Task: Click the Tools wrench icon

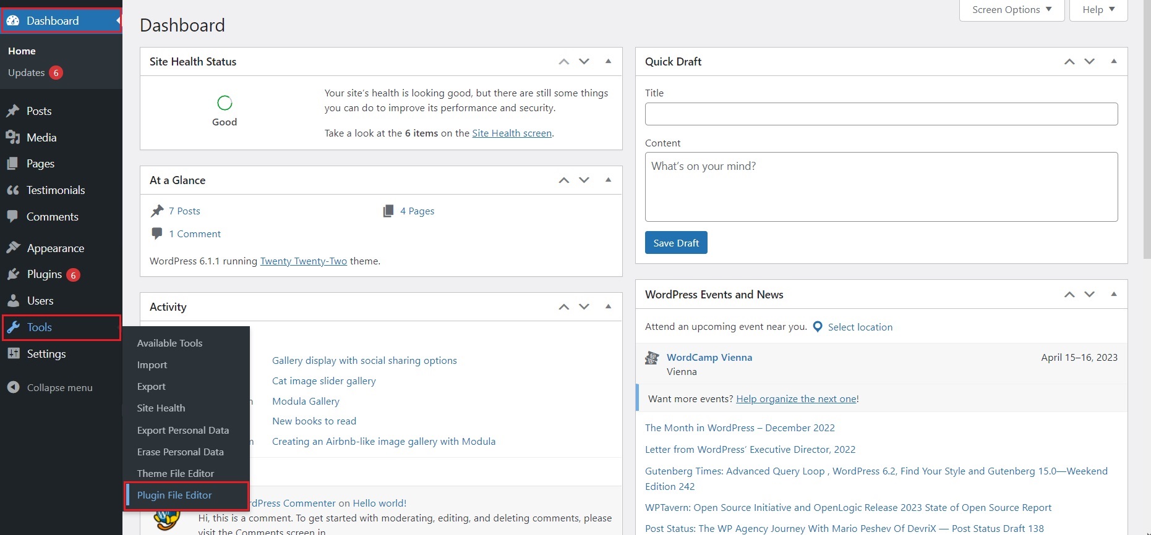Action: 13,327
